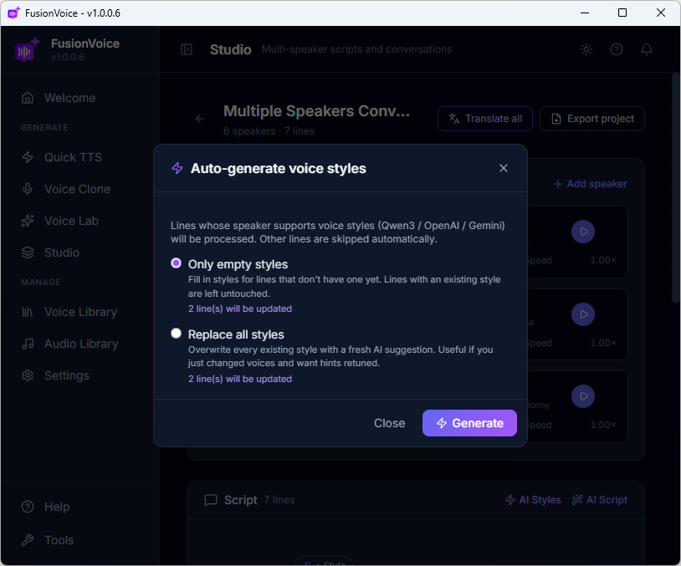Click the Multiple Speakers Conv... project title
The image size is (681, 566).
[x=316, y=111]
